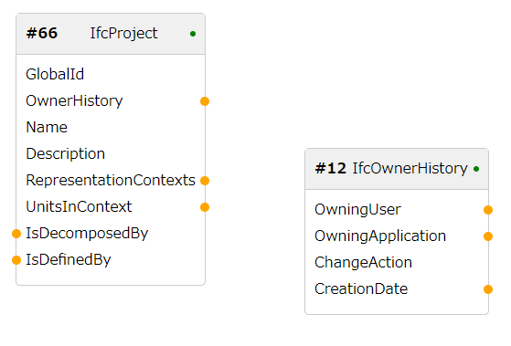This screenshot has width=511, height=346.
Task: Click the IsDefinedBy inverse port dot
Action: pos(16,260)
